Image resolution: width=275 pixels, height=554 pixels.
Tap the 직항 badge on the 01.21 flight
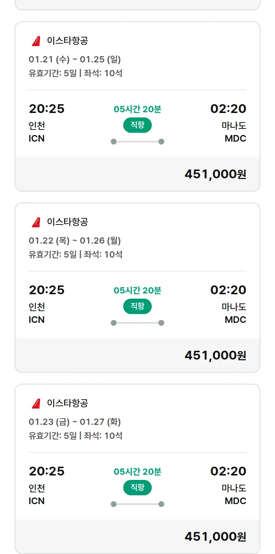click(x=137, y=125)
